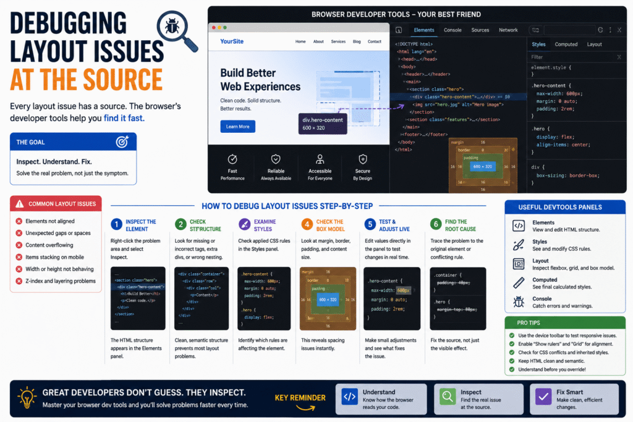Open the Services nav link
The image size is (633, 422).
(x=338, y=41)
